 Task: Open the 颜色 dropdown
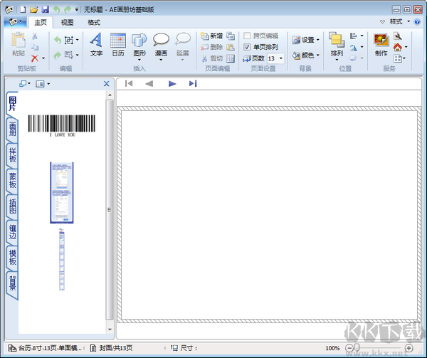pos(317,55)
